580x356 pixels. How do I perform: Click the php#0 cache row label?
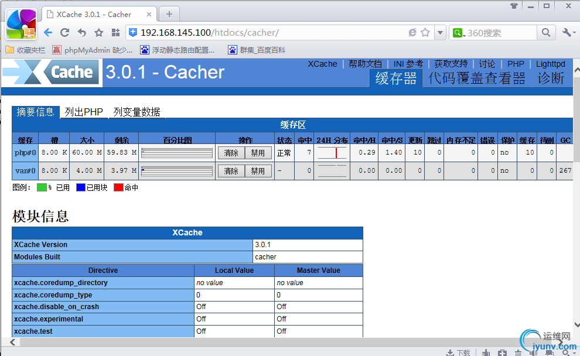point(25,153)
